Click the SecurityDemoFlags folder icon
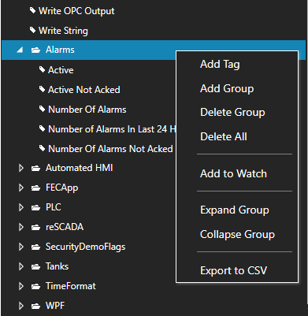 coord(35,247)
